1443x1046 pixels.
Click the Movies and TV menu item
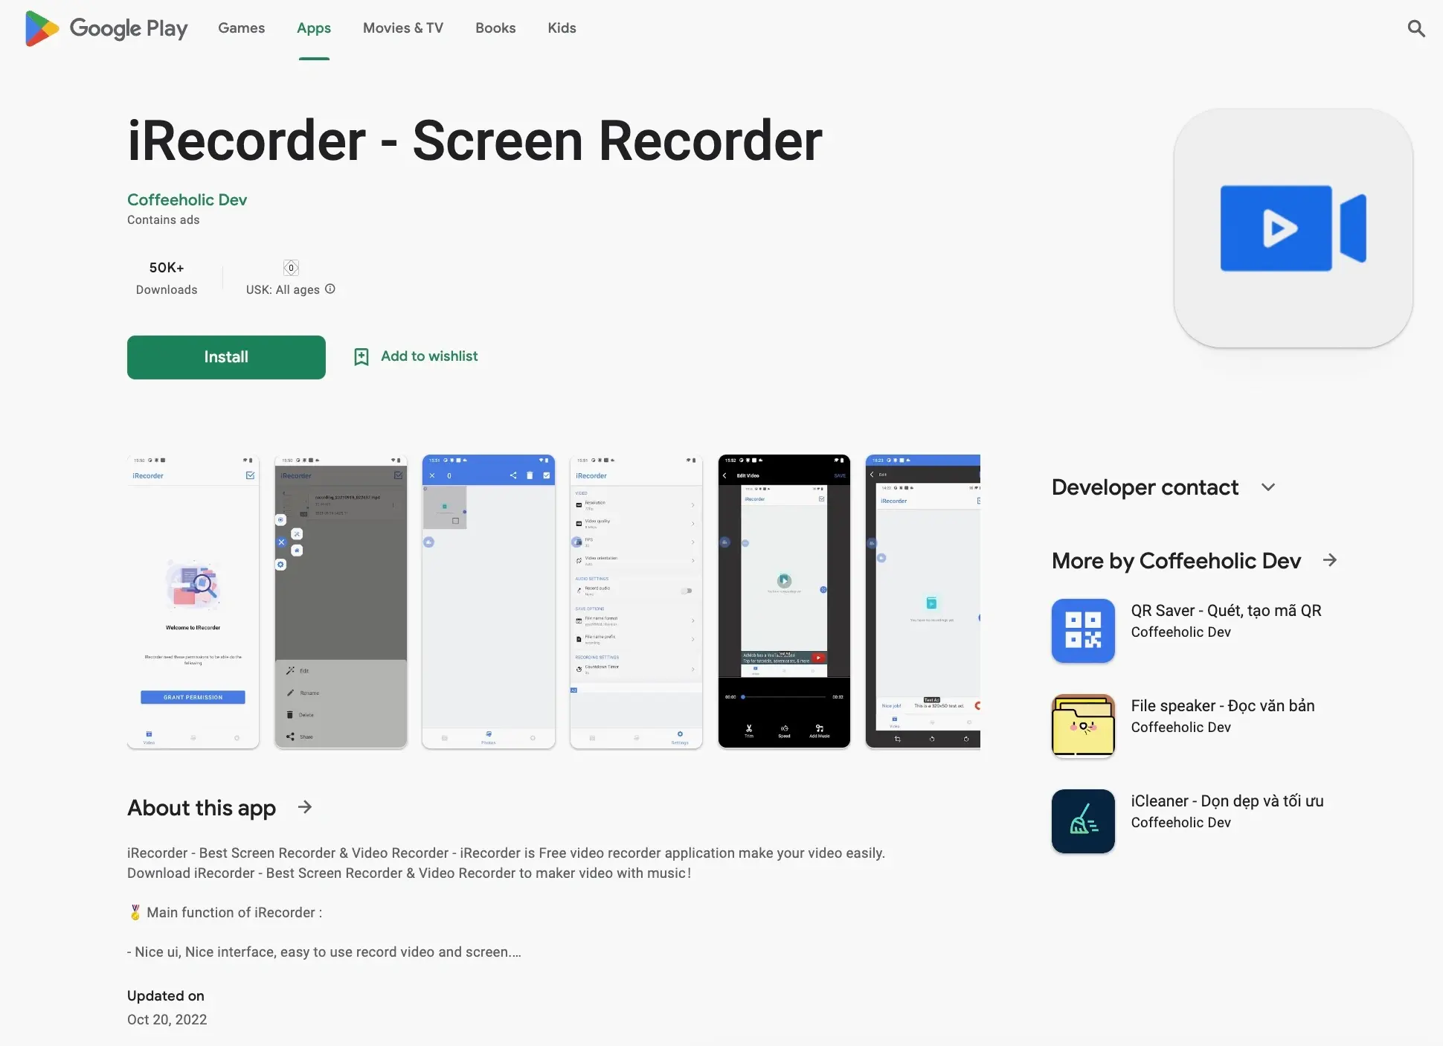point(402,28)
